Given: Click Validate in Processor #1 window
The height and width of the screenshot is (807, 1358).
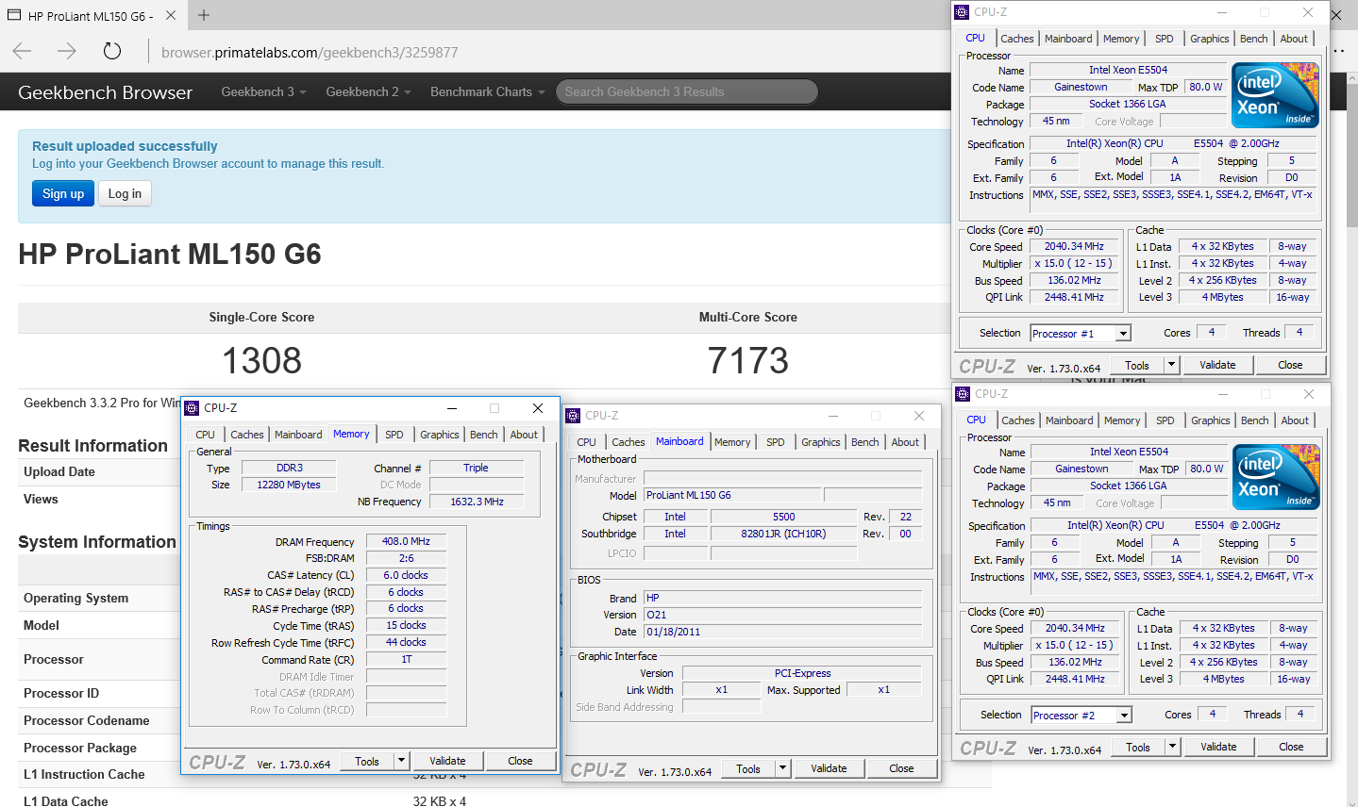Looking at the screenshot, I should (x=1217, y=365).
